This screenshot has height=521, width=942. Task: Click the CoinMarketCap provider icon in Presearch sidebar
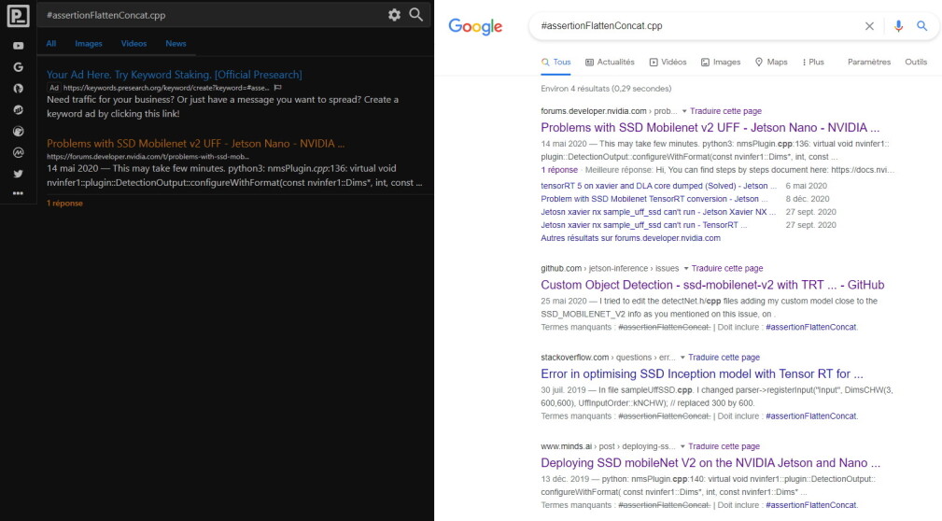[19, 152]
